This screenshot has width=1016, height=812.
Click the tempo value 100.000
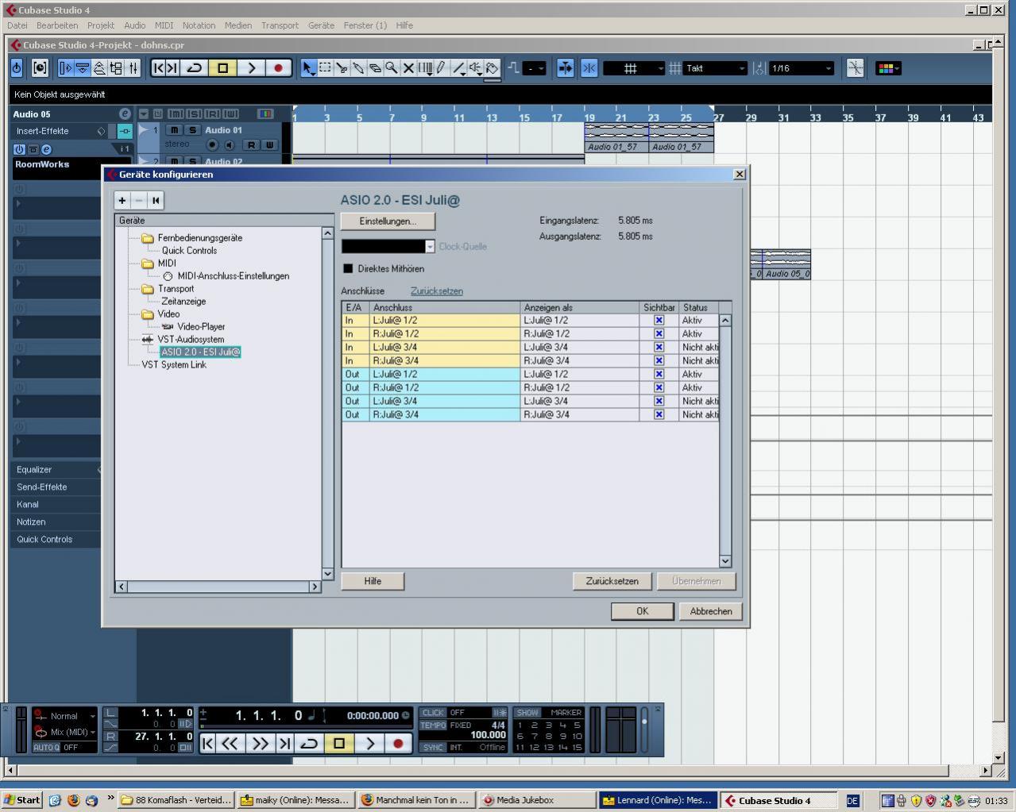(488, 735)
